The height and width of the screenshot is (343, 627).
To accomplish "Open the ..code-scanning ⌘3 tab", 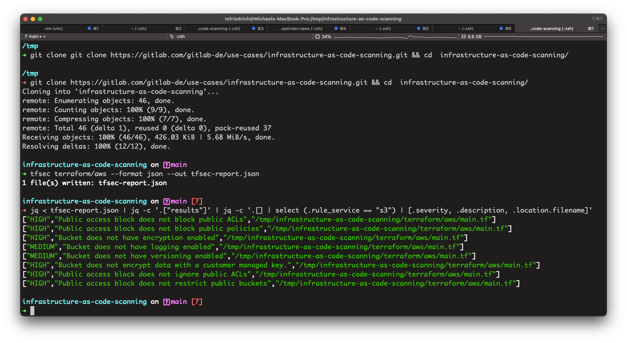I will coord(218,28).
